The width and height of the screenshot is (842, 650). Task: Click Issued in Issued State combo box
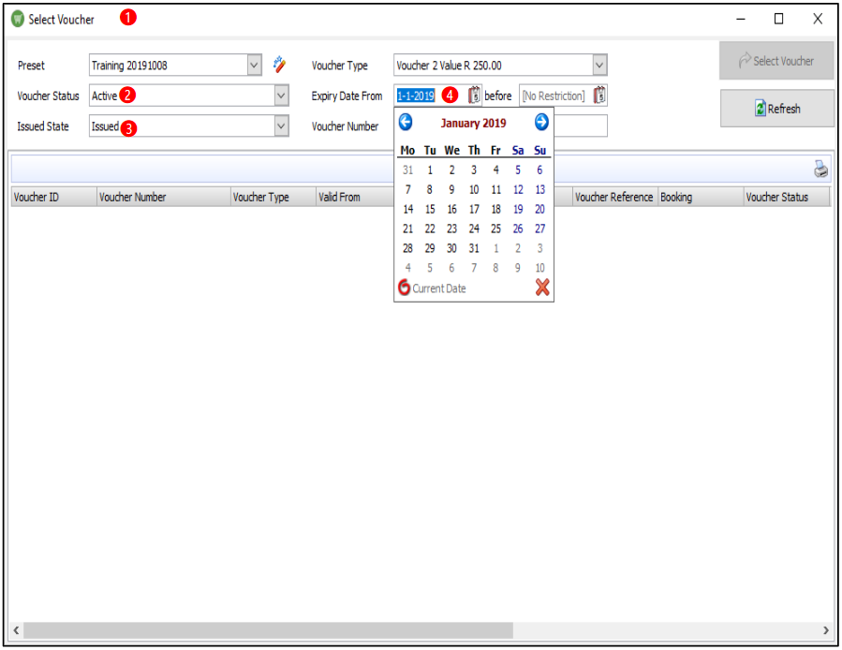click(x=105, y=126)
